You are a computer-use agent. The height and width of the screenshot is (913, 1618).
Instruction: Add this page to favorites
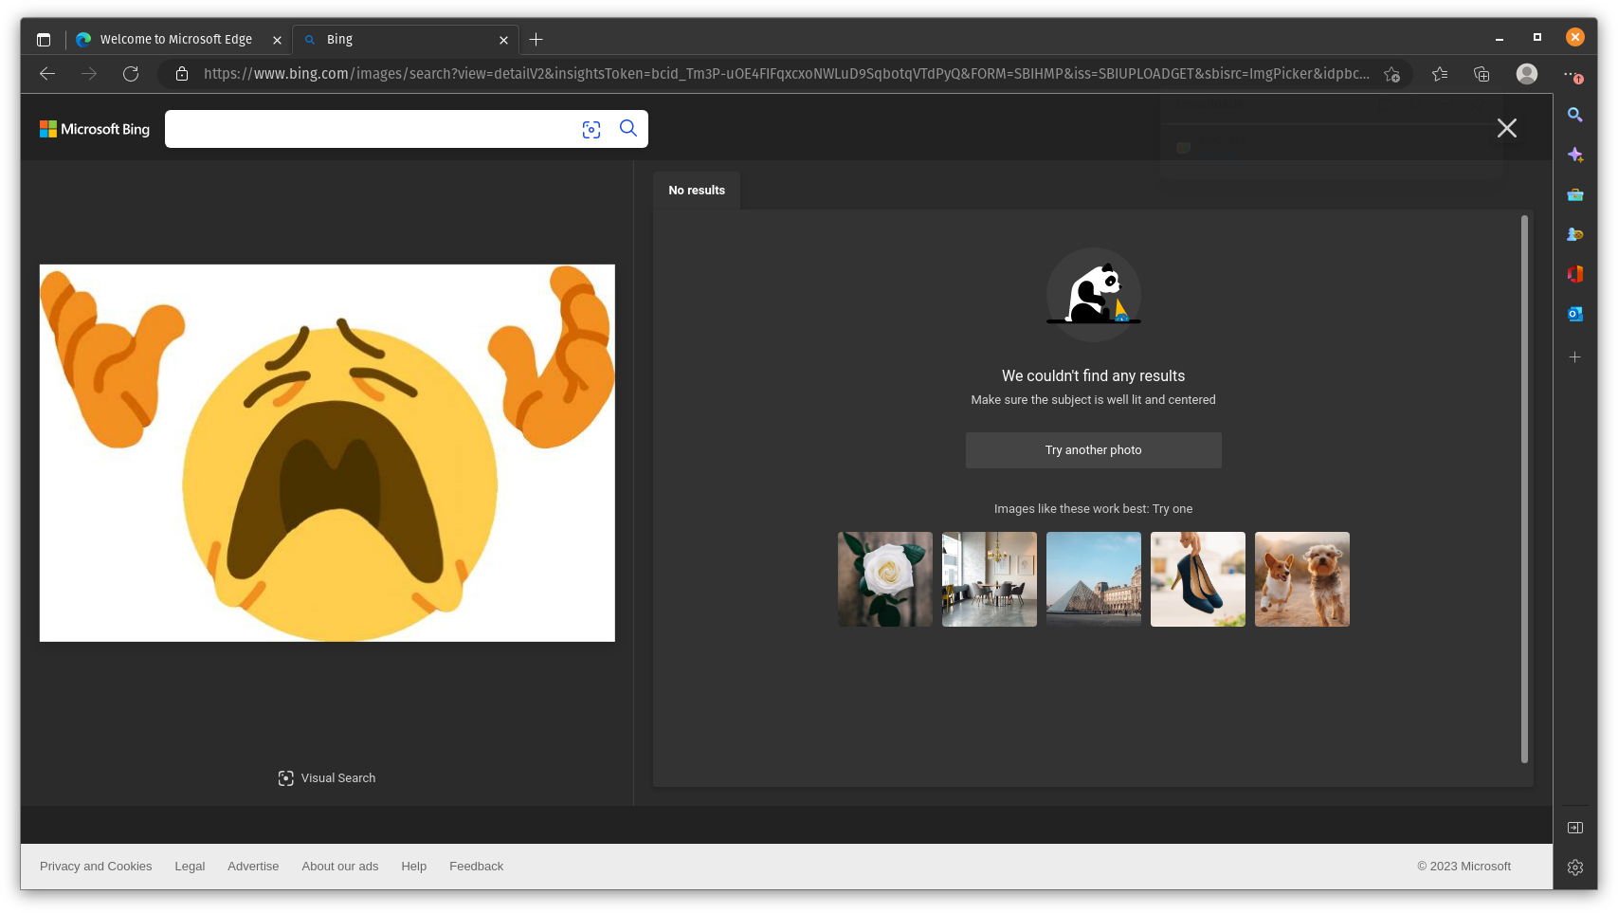tap(1391, 74)
